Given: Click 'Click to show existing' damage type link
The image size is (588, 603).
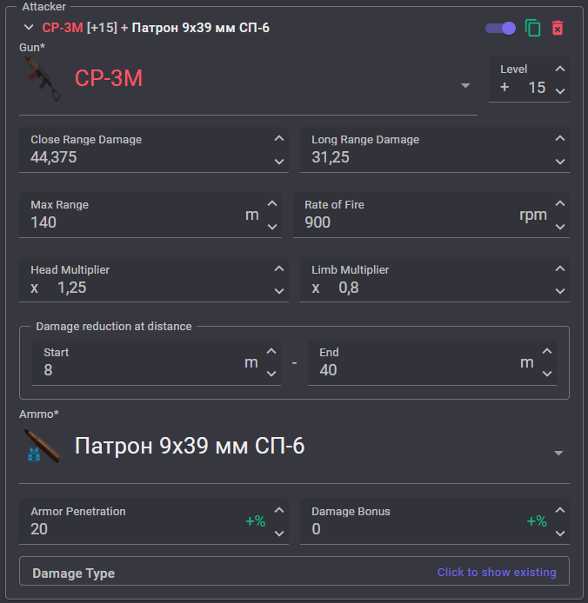Looking at the screenshot, I should click(497, 573).
